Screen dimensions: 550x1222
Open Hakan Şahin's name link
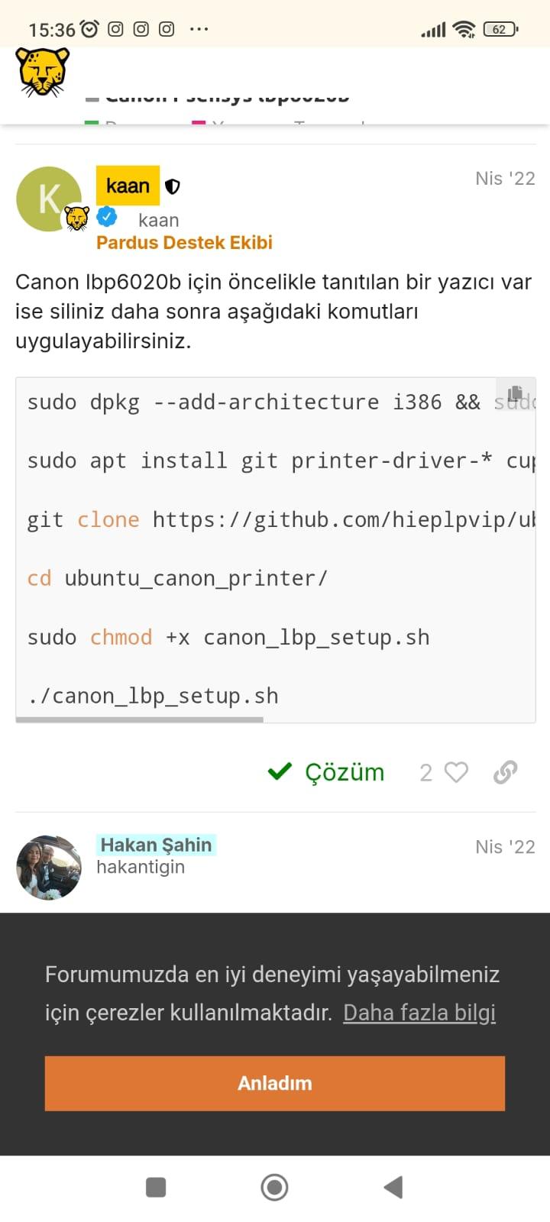tap(156, 845)
